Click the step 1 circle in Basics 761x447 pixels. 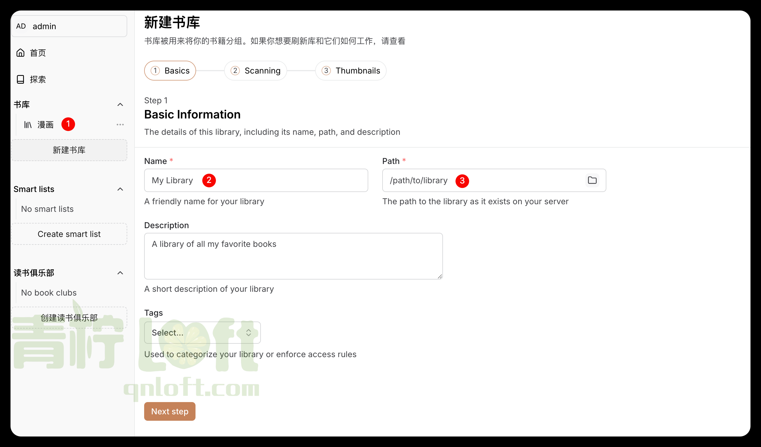click(155, 71)
